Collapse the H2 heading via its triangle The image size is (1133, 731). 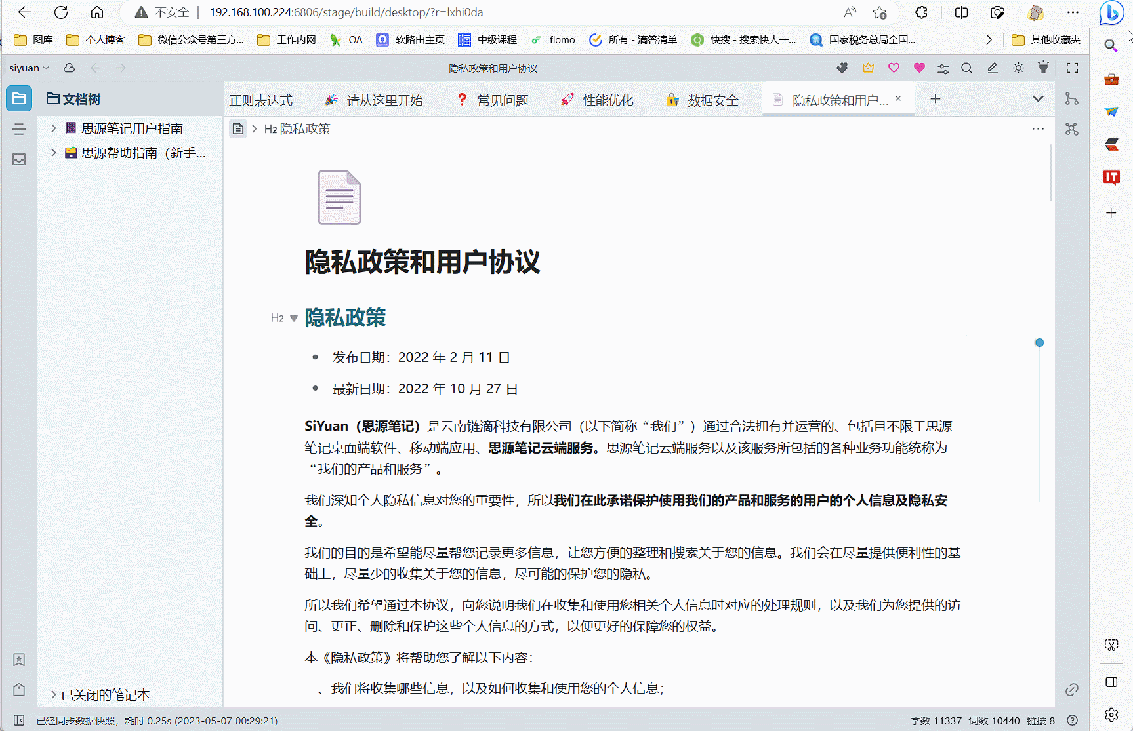293,317
